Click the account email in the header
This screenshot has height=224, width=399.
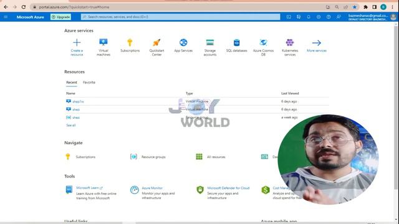pyautogui.click(x=368, y=16)
